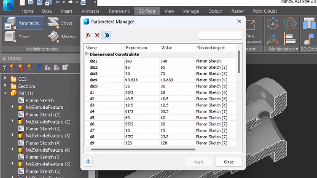Open the Output ribbon tab
Viewport: 317px width, 178px height.
pos(216,11)
